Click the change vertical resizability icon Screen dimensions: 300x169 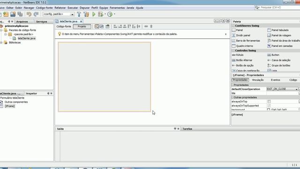click(x=151, y=26)
